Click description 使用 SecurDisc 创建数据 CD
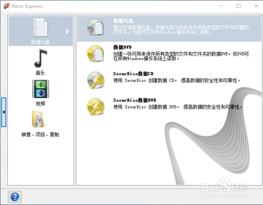The height and width of the screenshot is (205, 263). pyautogui.click(x=177, y=80)
